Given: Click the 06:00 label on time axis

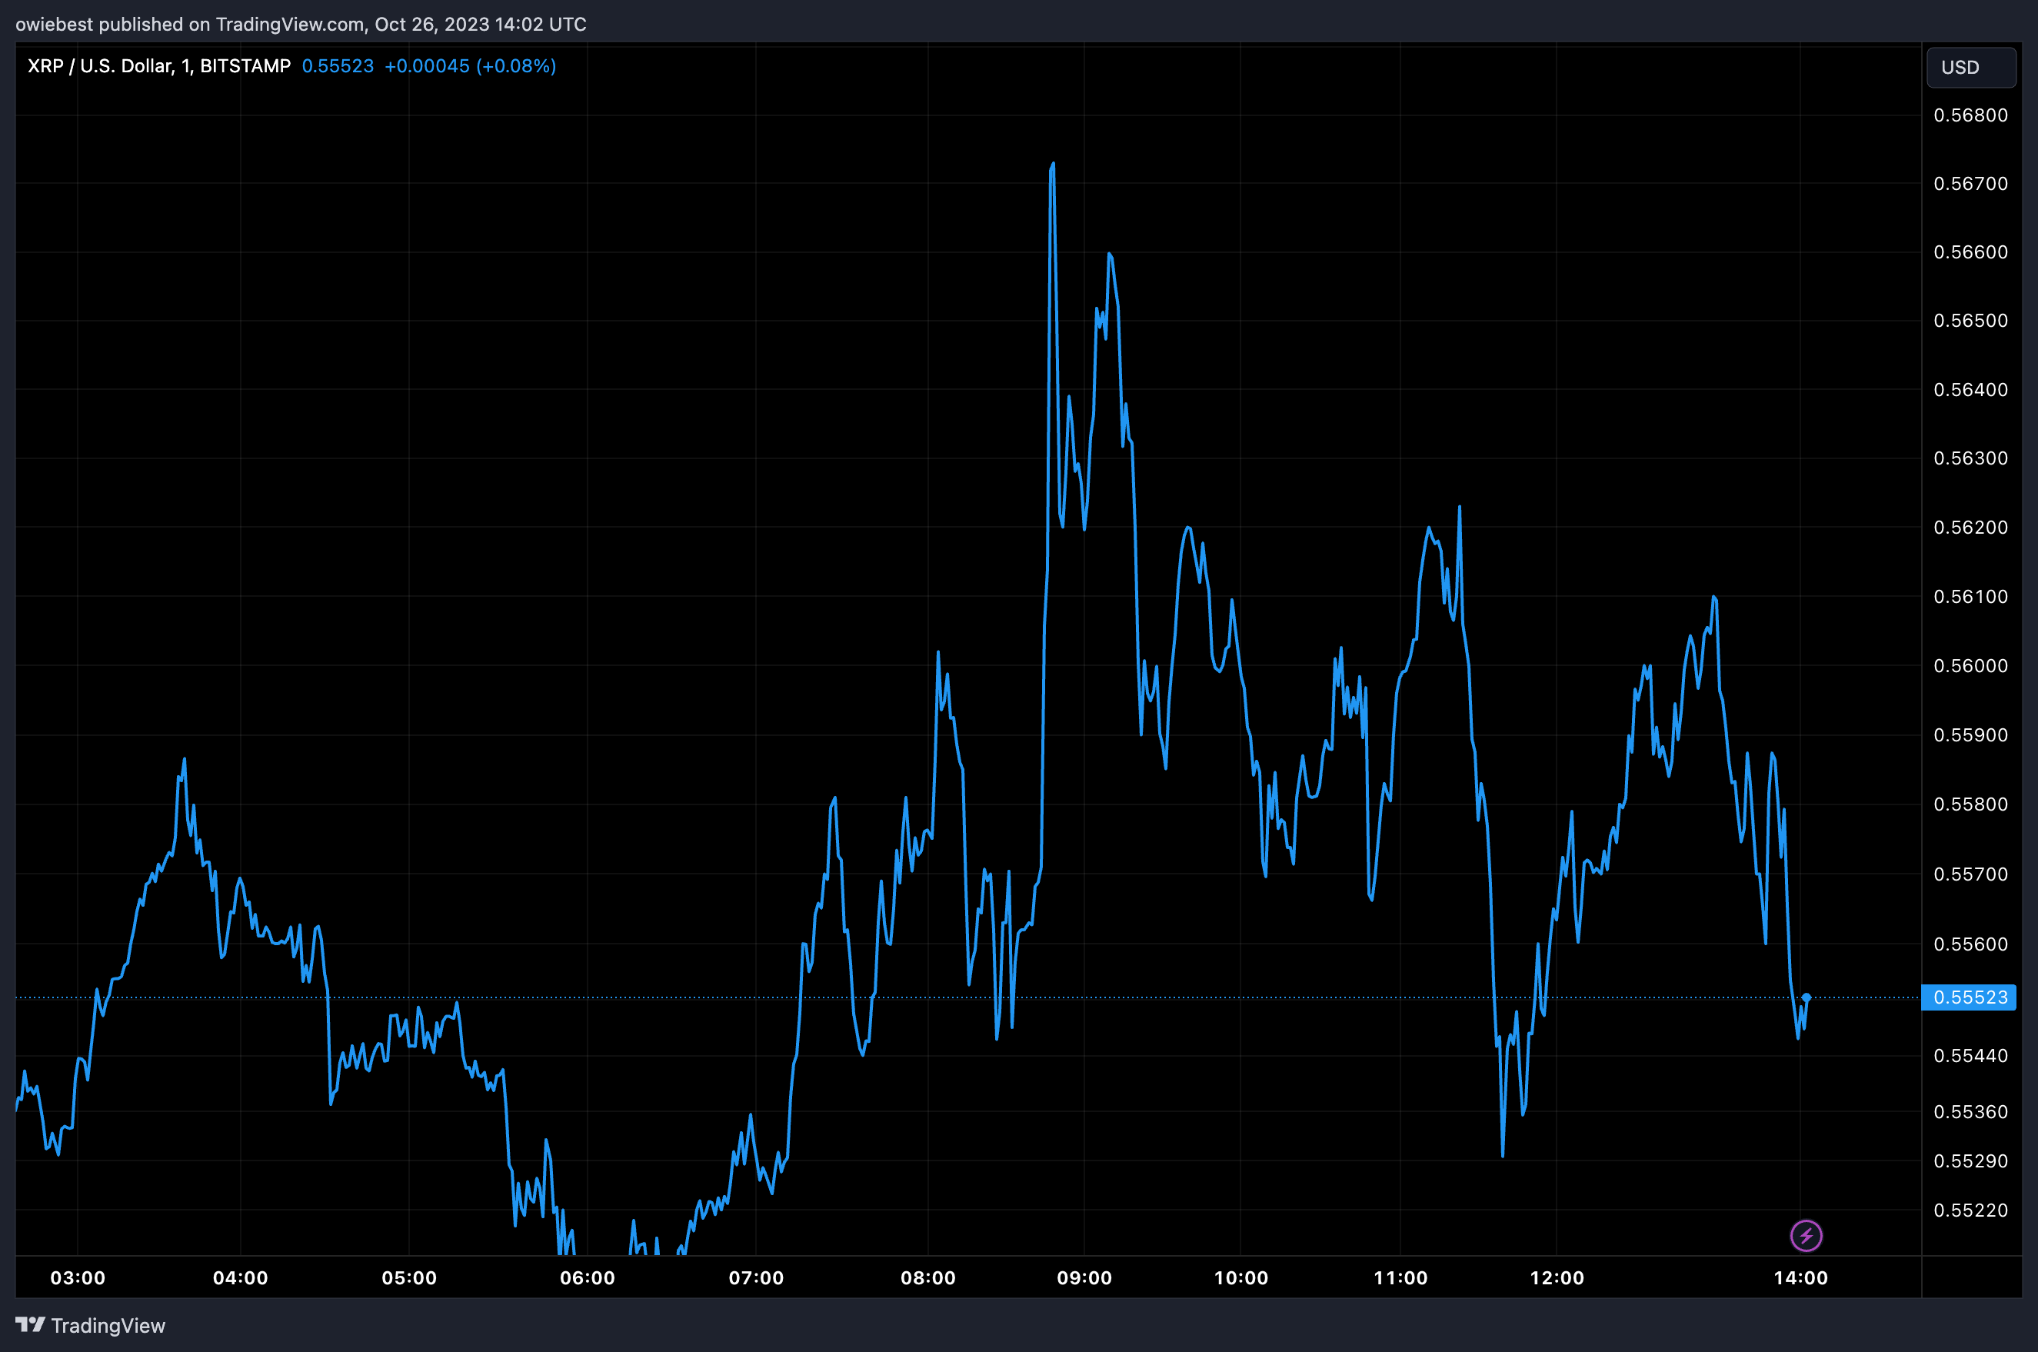Looking at the screenshot, I should pyautogui.click(x=587, y=1278).
